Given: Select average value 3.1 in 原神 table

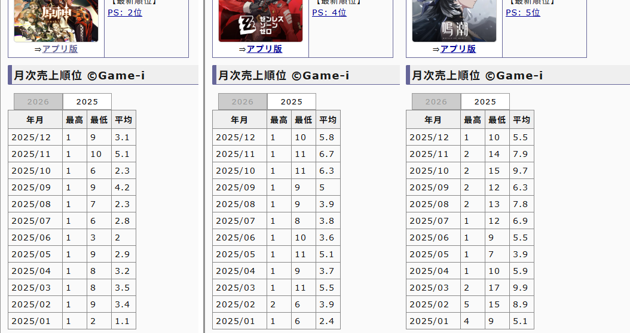Looking at the screenshot, I should click(x=124, y=137).
